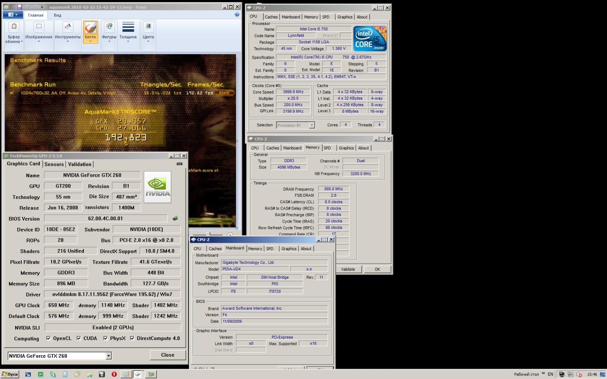Click the first blue icon in quick launch
This screenshot has width=607, height=379.
click(x=28, y=374)
